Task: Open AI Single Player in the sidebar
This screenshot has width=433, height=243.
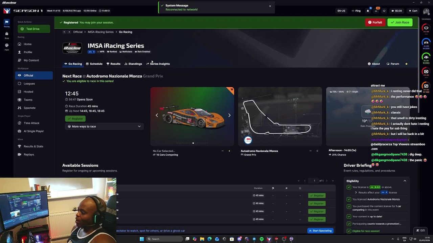Action: [33, 131]
